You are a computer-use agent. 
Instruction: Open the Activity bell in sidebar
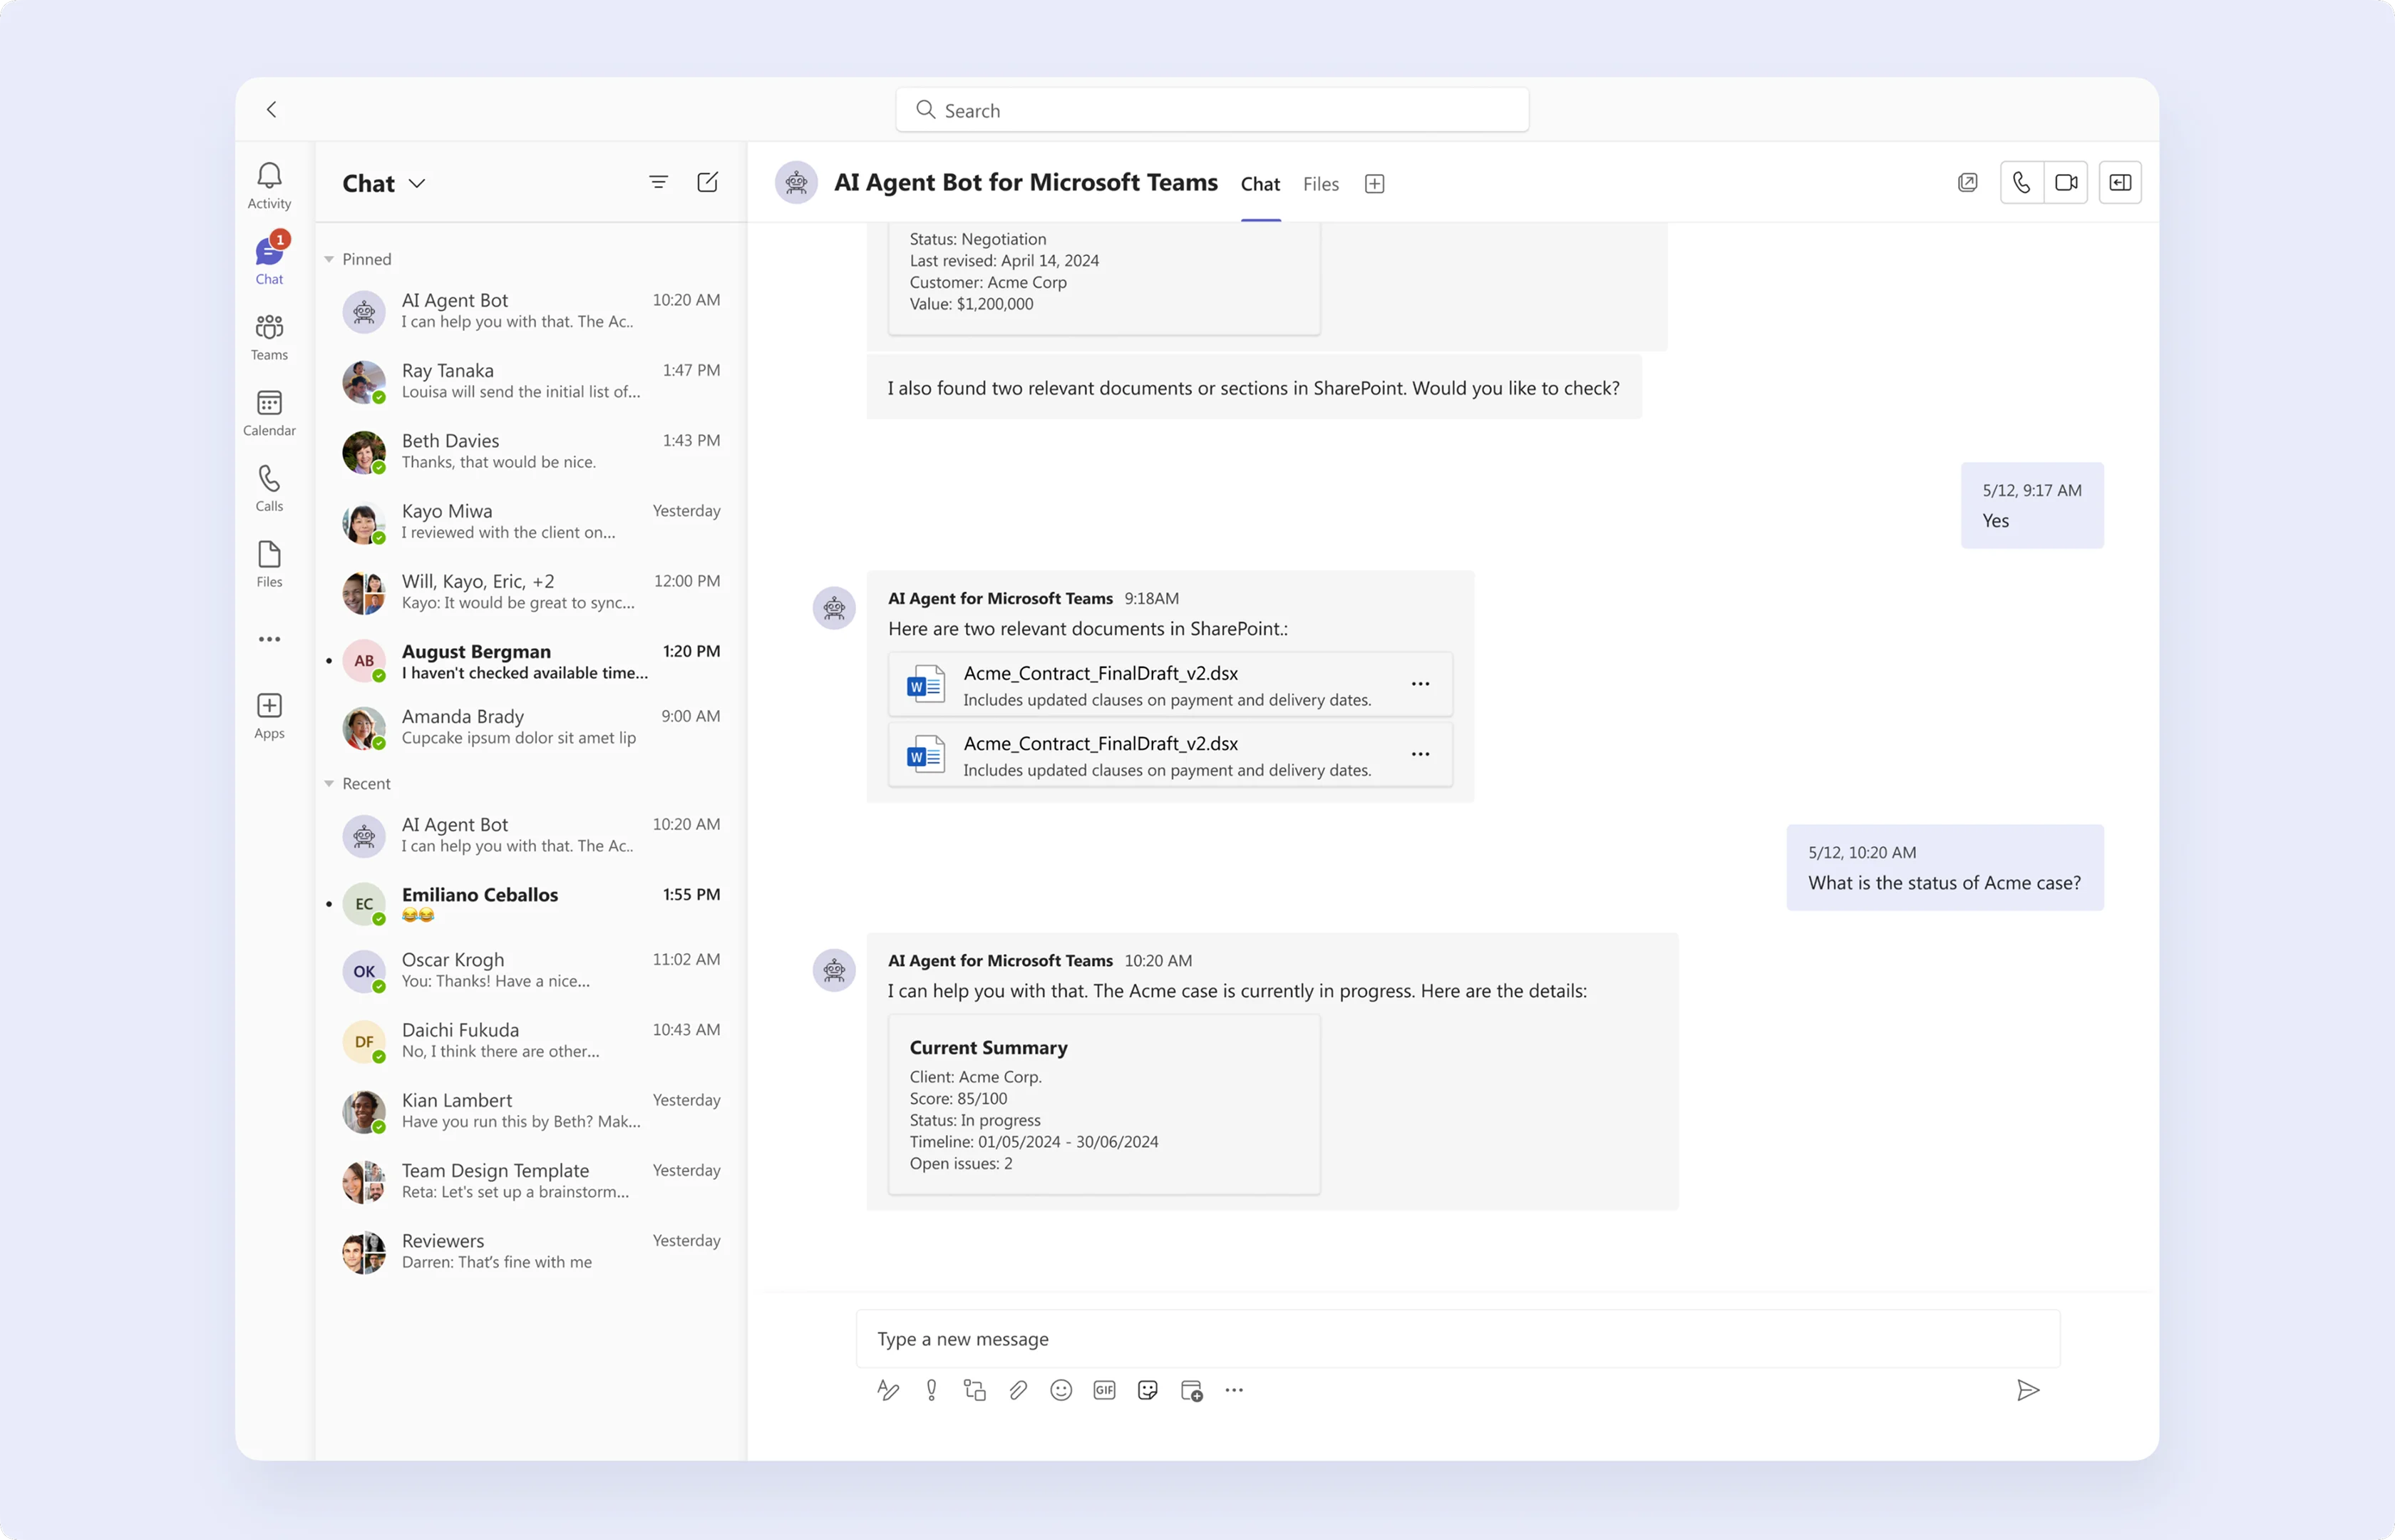coord(269,186)
